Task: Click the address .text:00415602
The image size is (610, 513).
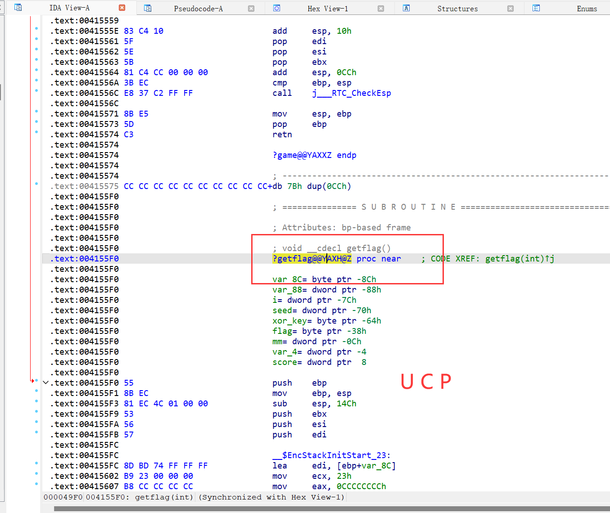Action: [84, 476]
